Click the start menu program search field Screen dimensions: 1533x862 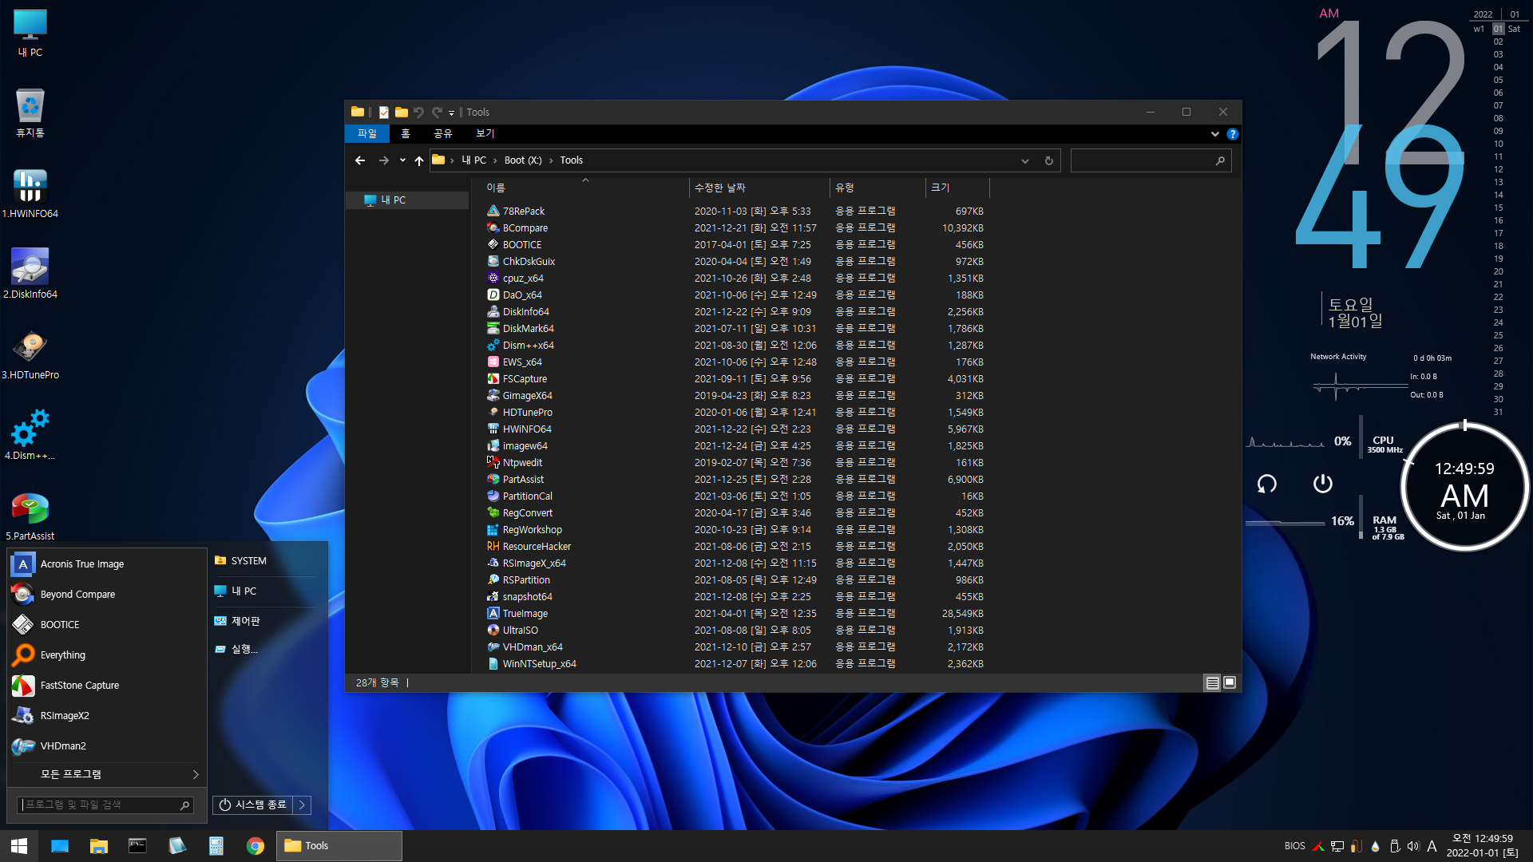(x=105, y=805)
